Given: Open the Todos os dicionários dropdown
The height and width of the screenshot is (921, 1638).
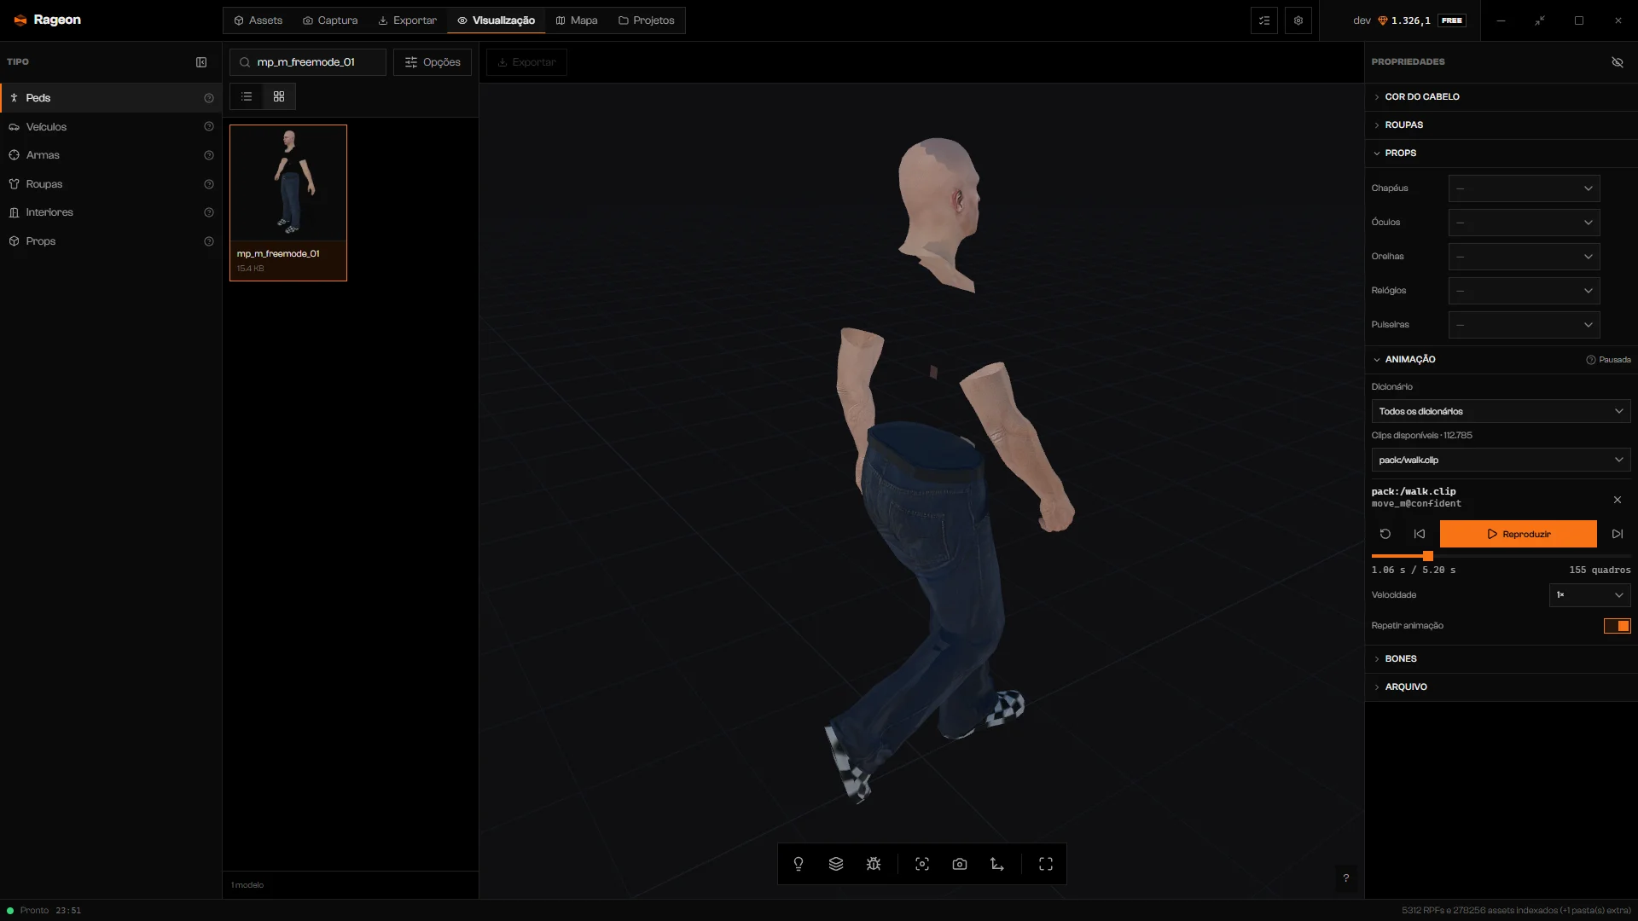Looking at the screenshot, I should [x=1501, y=411].
